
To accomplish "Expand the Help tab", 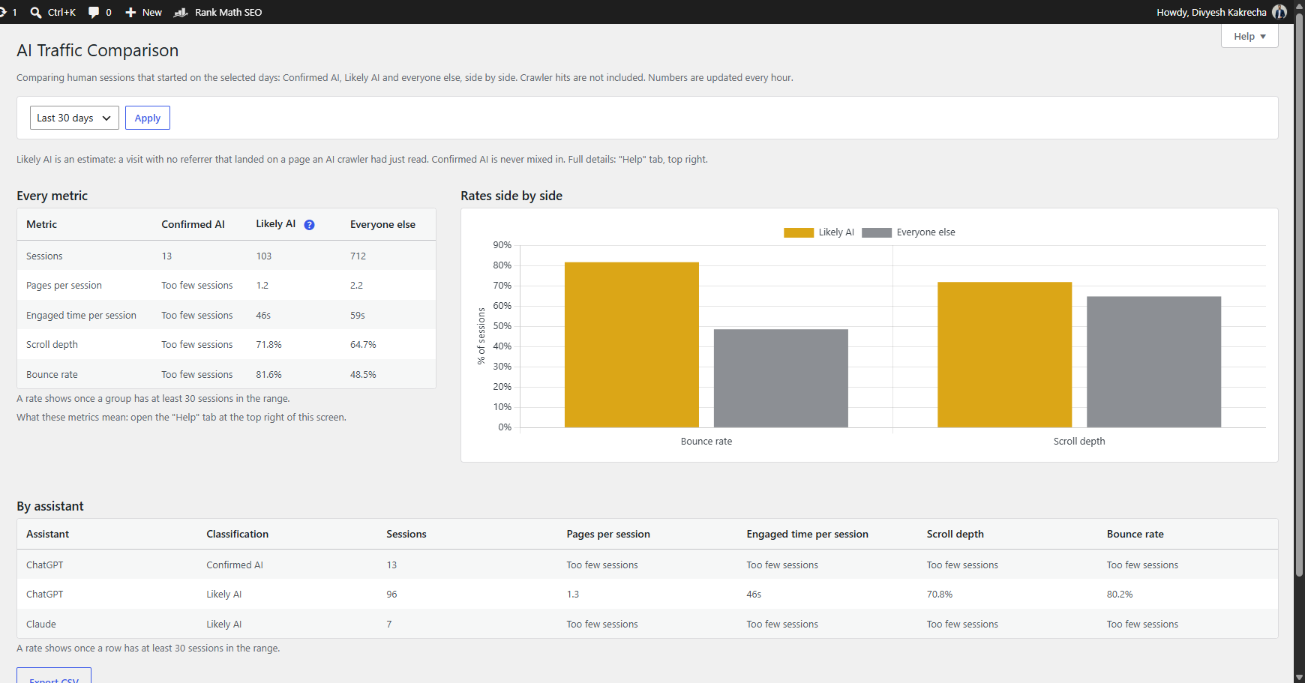I will (x=1249, y=36).
